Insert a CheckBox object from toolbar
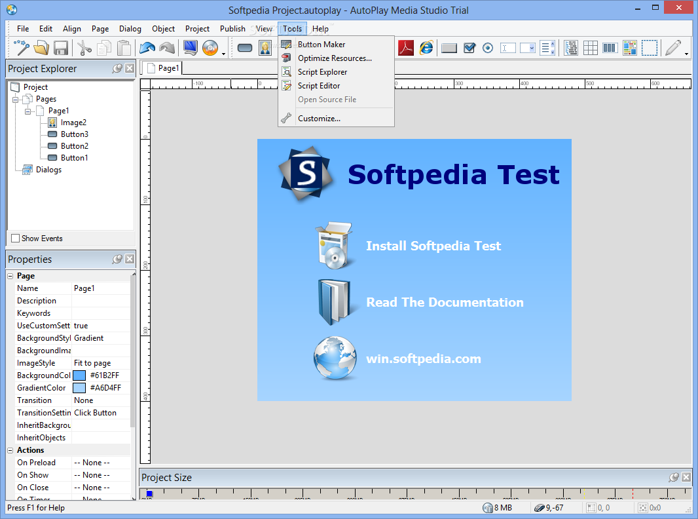Viewport: 698px width, 519px height. 469,48
